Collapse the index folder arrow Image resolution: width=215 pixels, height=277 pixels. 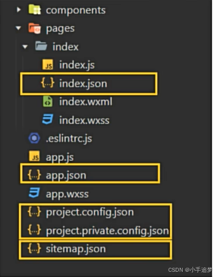coord(25,47)
